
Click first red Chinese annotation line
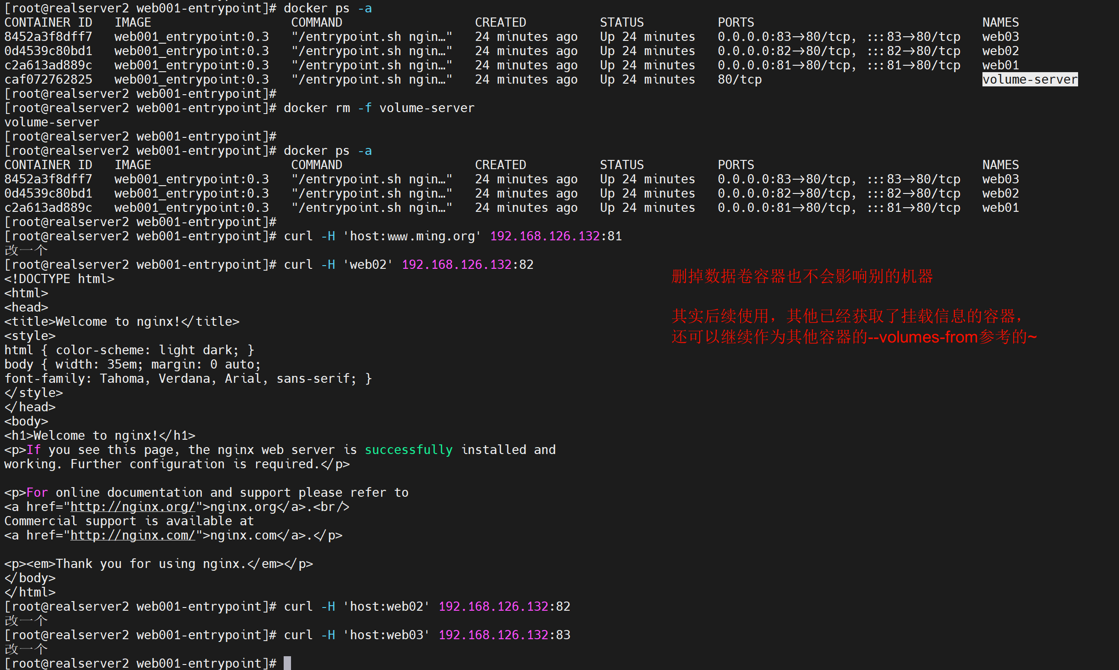click(x=802, y=276)
